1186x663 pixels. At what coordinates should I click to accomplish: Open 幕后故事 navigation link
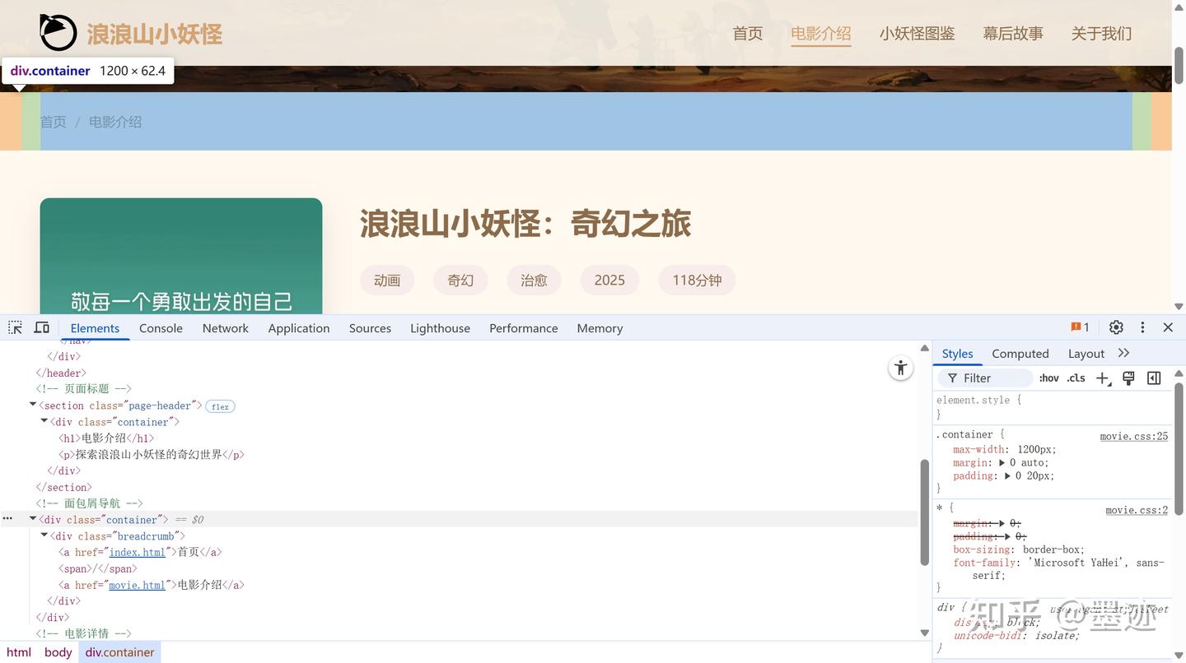pyautogui.click(x=1013, y=34)
